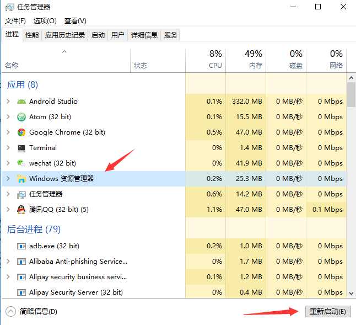Expand the 任务管理器 process row
This screenshot has height=325, width=356.
coord(8,194)
